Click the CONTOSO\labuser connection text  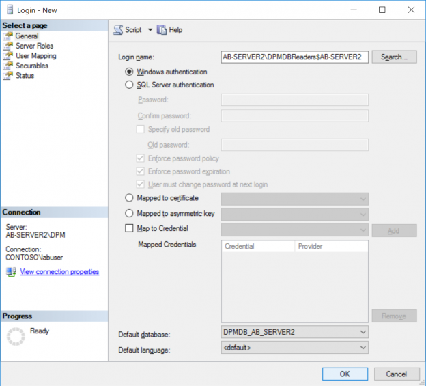point(34,257)
